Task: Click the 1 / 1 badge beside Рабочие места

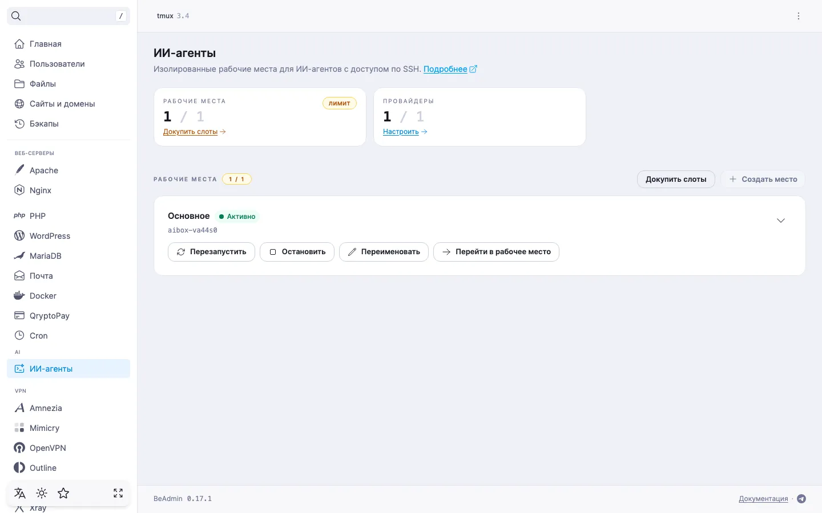Action: coord(237,179)
